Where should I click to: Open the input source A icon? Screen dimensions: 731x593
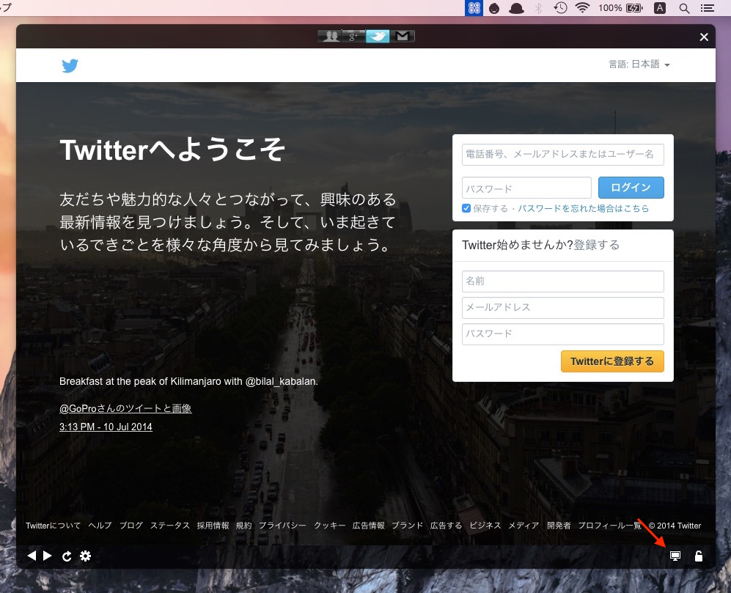click(x=660, y=8)
